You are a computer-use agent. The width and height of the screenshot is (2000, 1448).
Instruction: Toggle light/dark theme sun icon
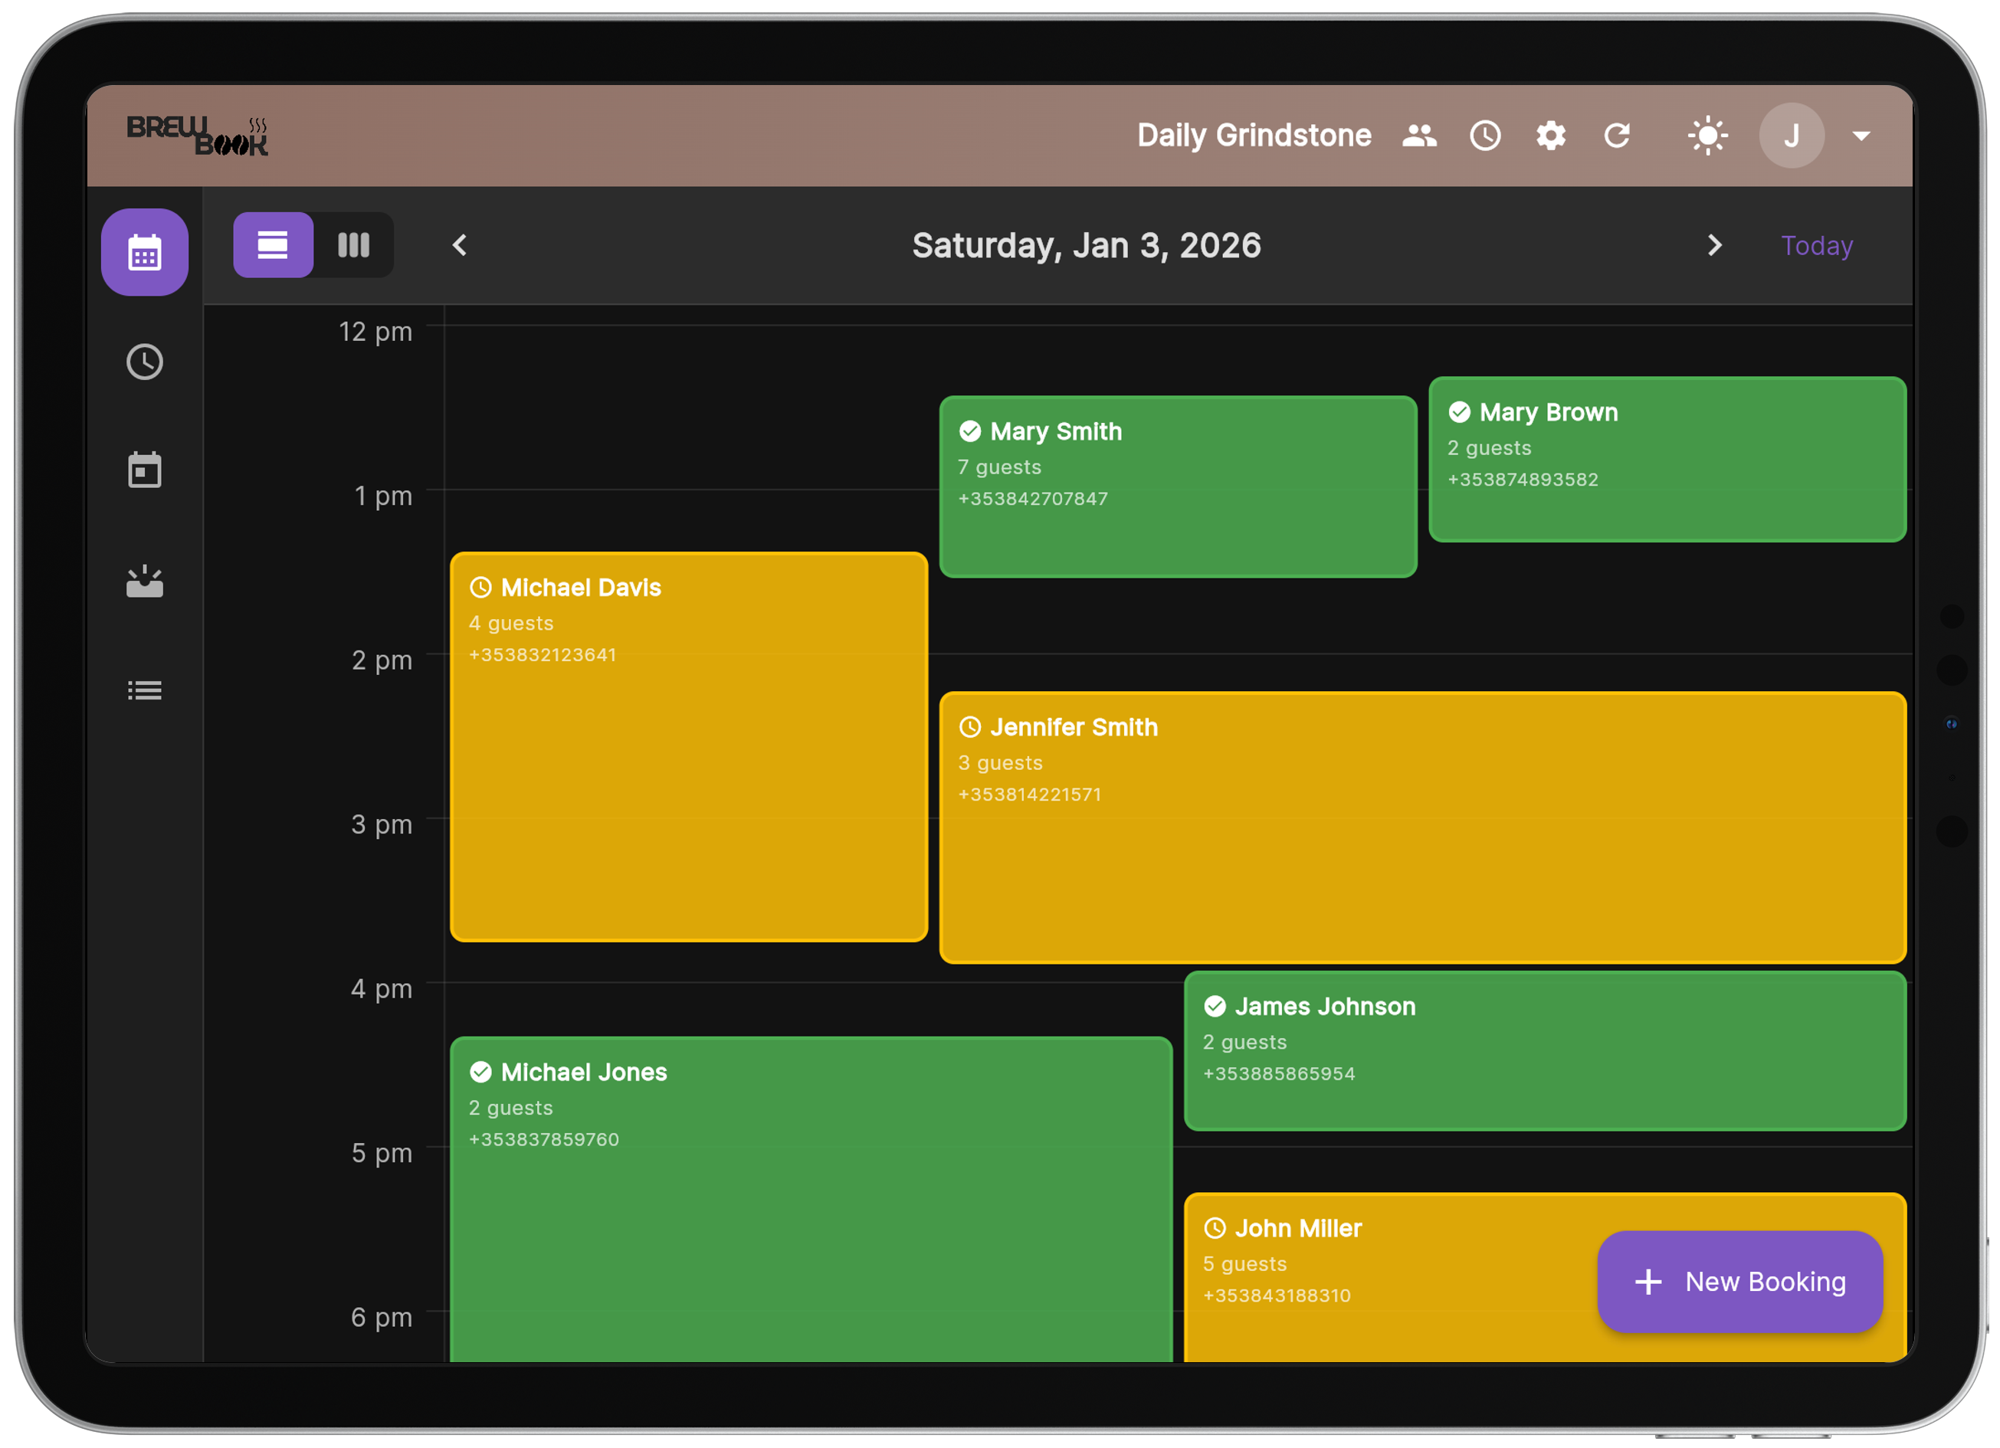click(1707, 136)
